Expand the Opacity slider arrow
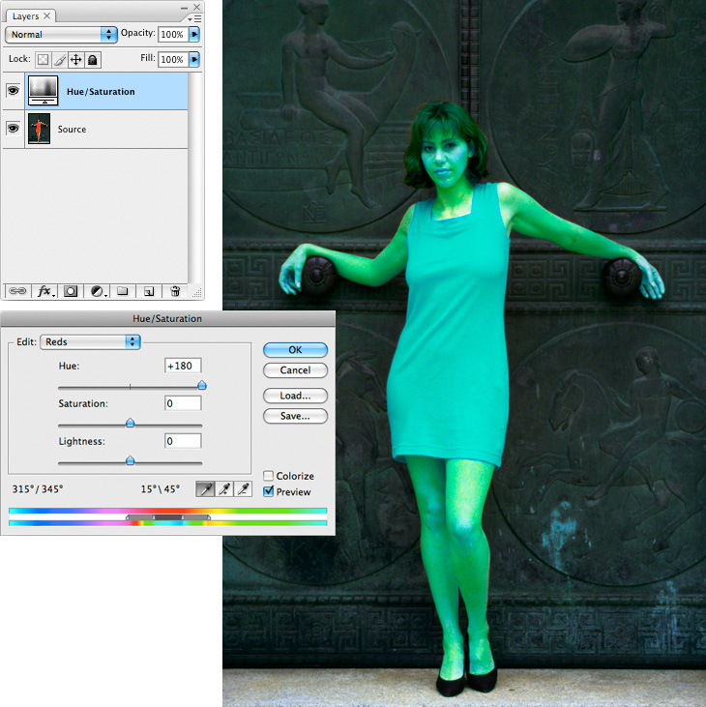706x707 pixels. tap(195, 34)
